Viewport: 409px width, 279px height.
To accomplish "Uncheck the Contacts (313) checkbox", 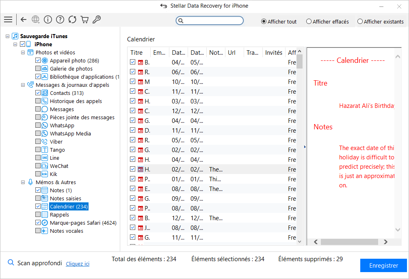I will pos(38,93).
